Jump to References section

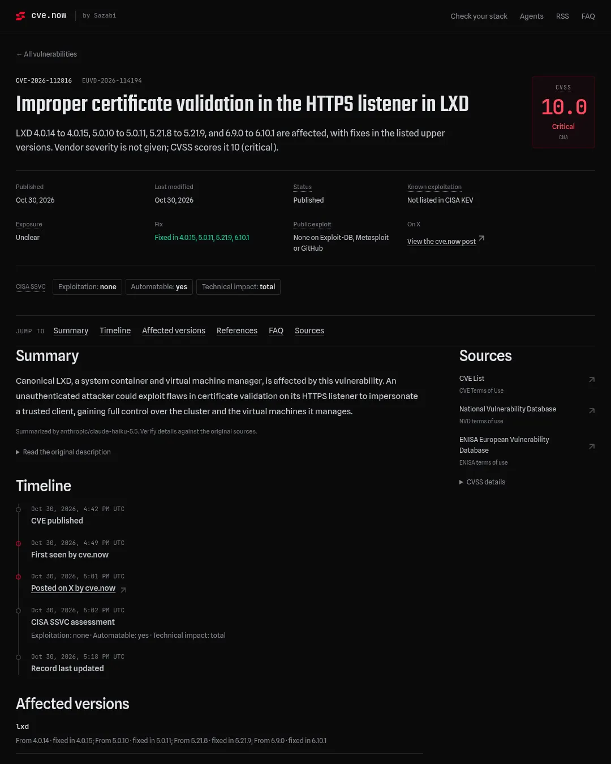pos(237,331)
